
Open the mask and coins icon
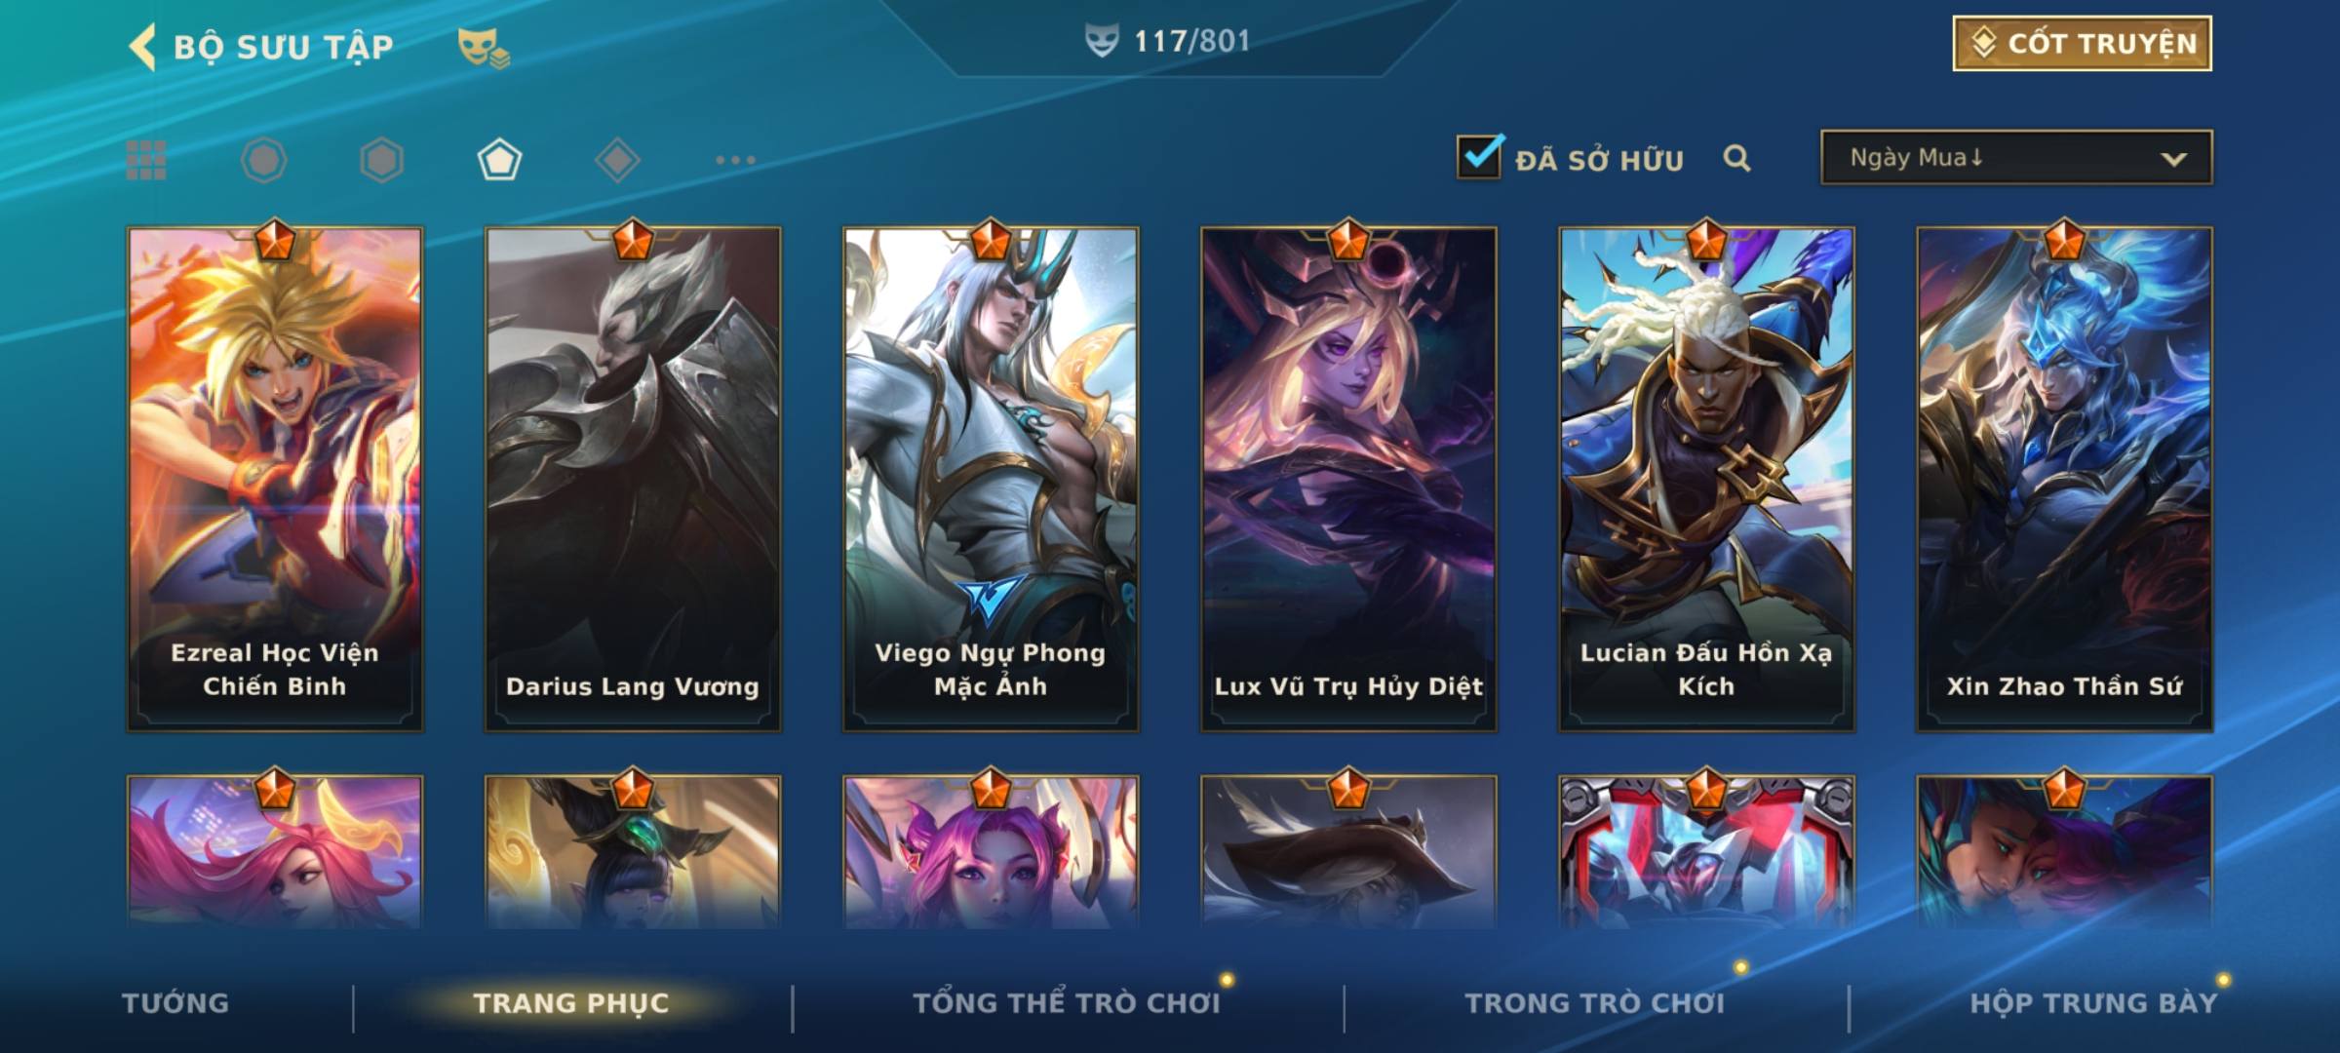(x=484, y=48)
